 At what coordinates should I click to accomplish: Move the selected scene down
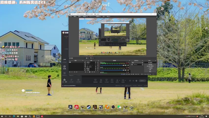click(77, 72)
